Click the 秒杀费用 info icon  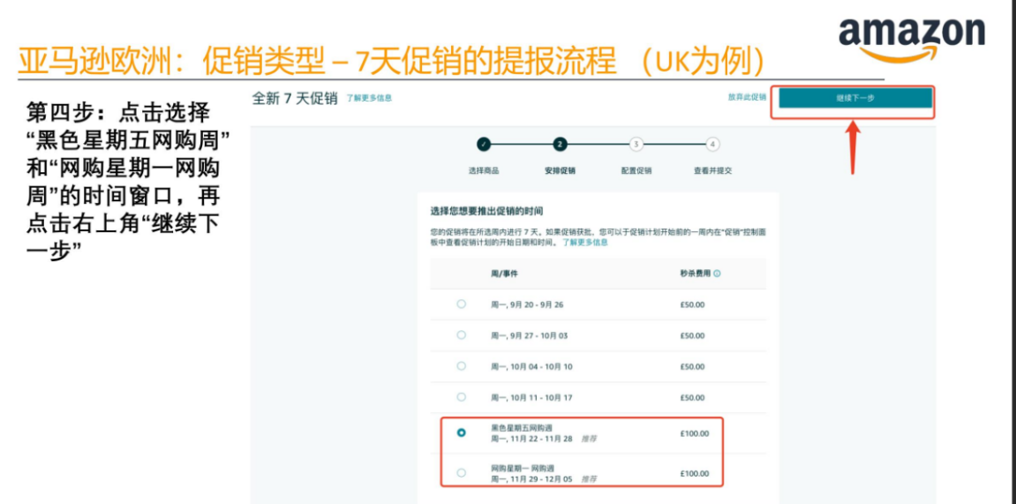click(718, 274)
